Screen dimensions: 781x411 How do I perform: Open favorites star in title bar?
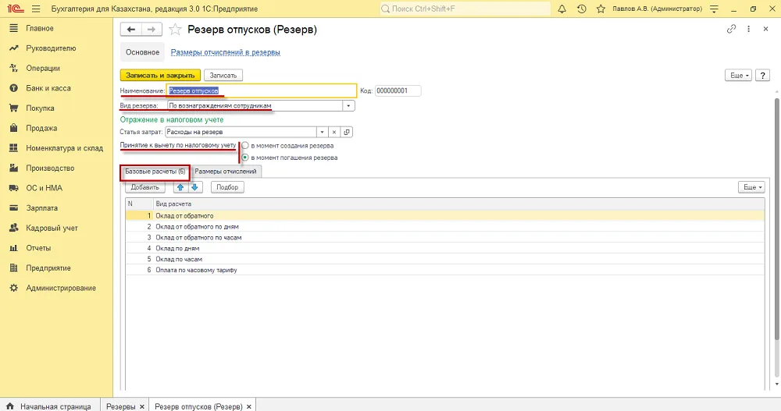pos(601,9)
